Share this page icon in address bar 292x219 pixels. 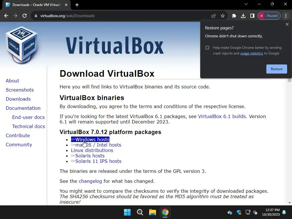(214, 16)
